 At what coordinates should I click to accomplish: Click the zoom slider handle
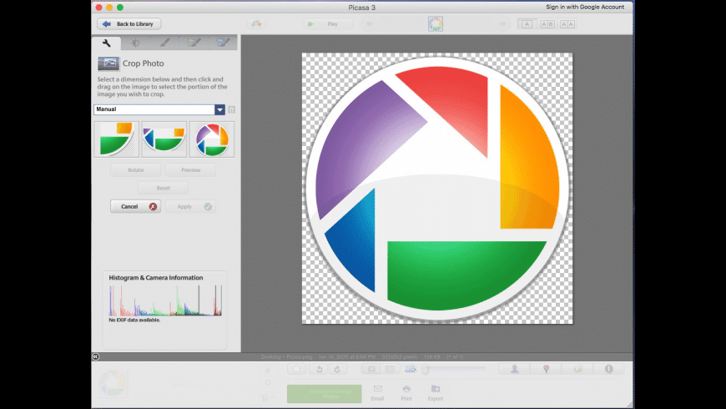pos(425,369)
